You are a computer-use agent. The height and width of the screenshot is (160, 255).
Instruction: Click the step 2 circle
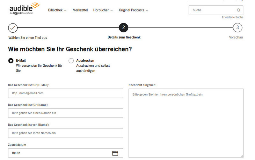point(123,28)
